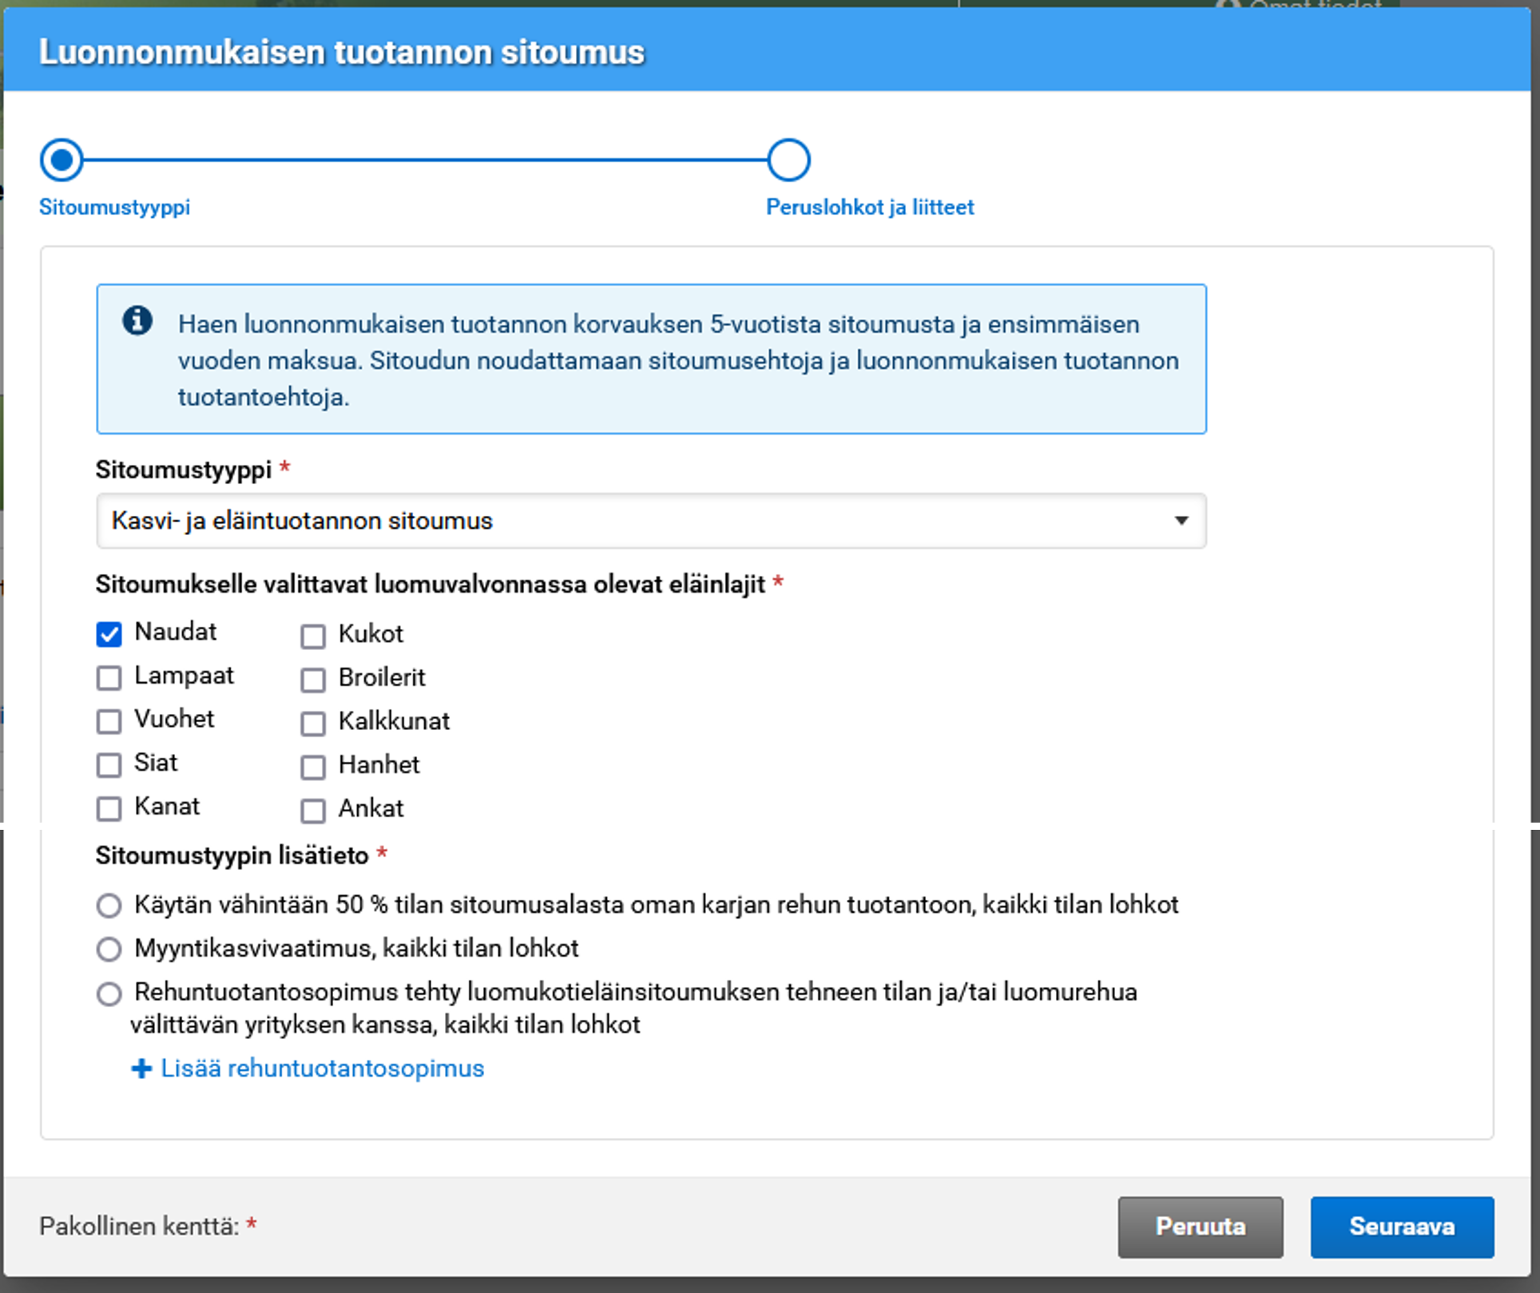The height and width of the screenshot is (1293, 1540).
Task: Enable the Broilerit checkbox
Action: 313,680
